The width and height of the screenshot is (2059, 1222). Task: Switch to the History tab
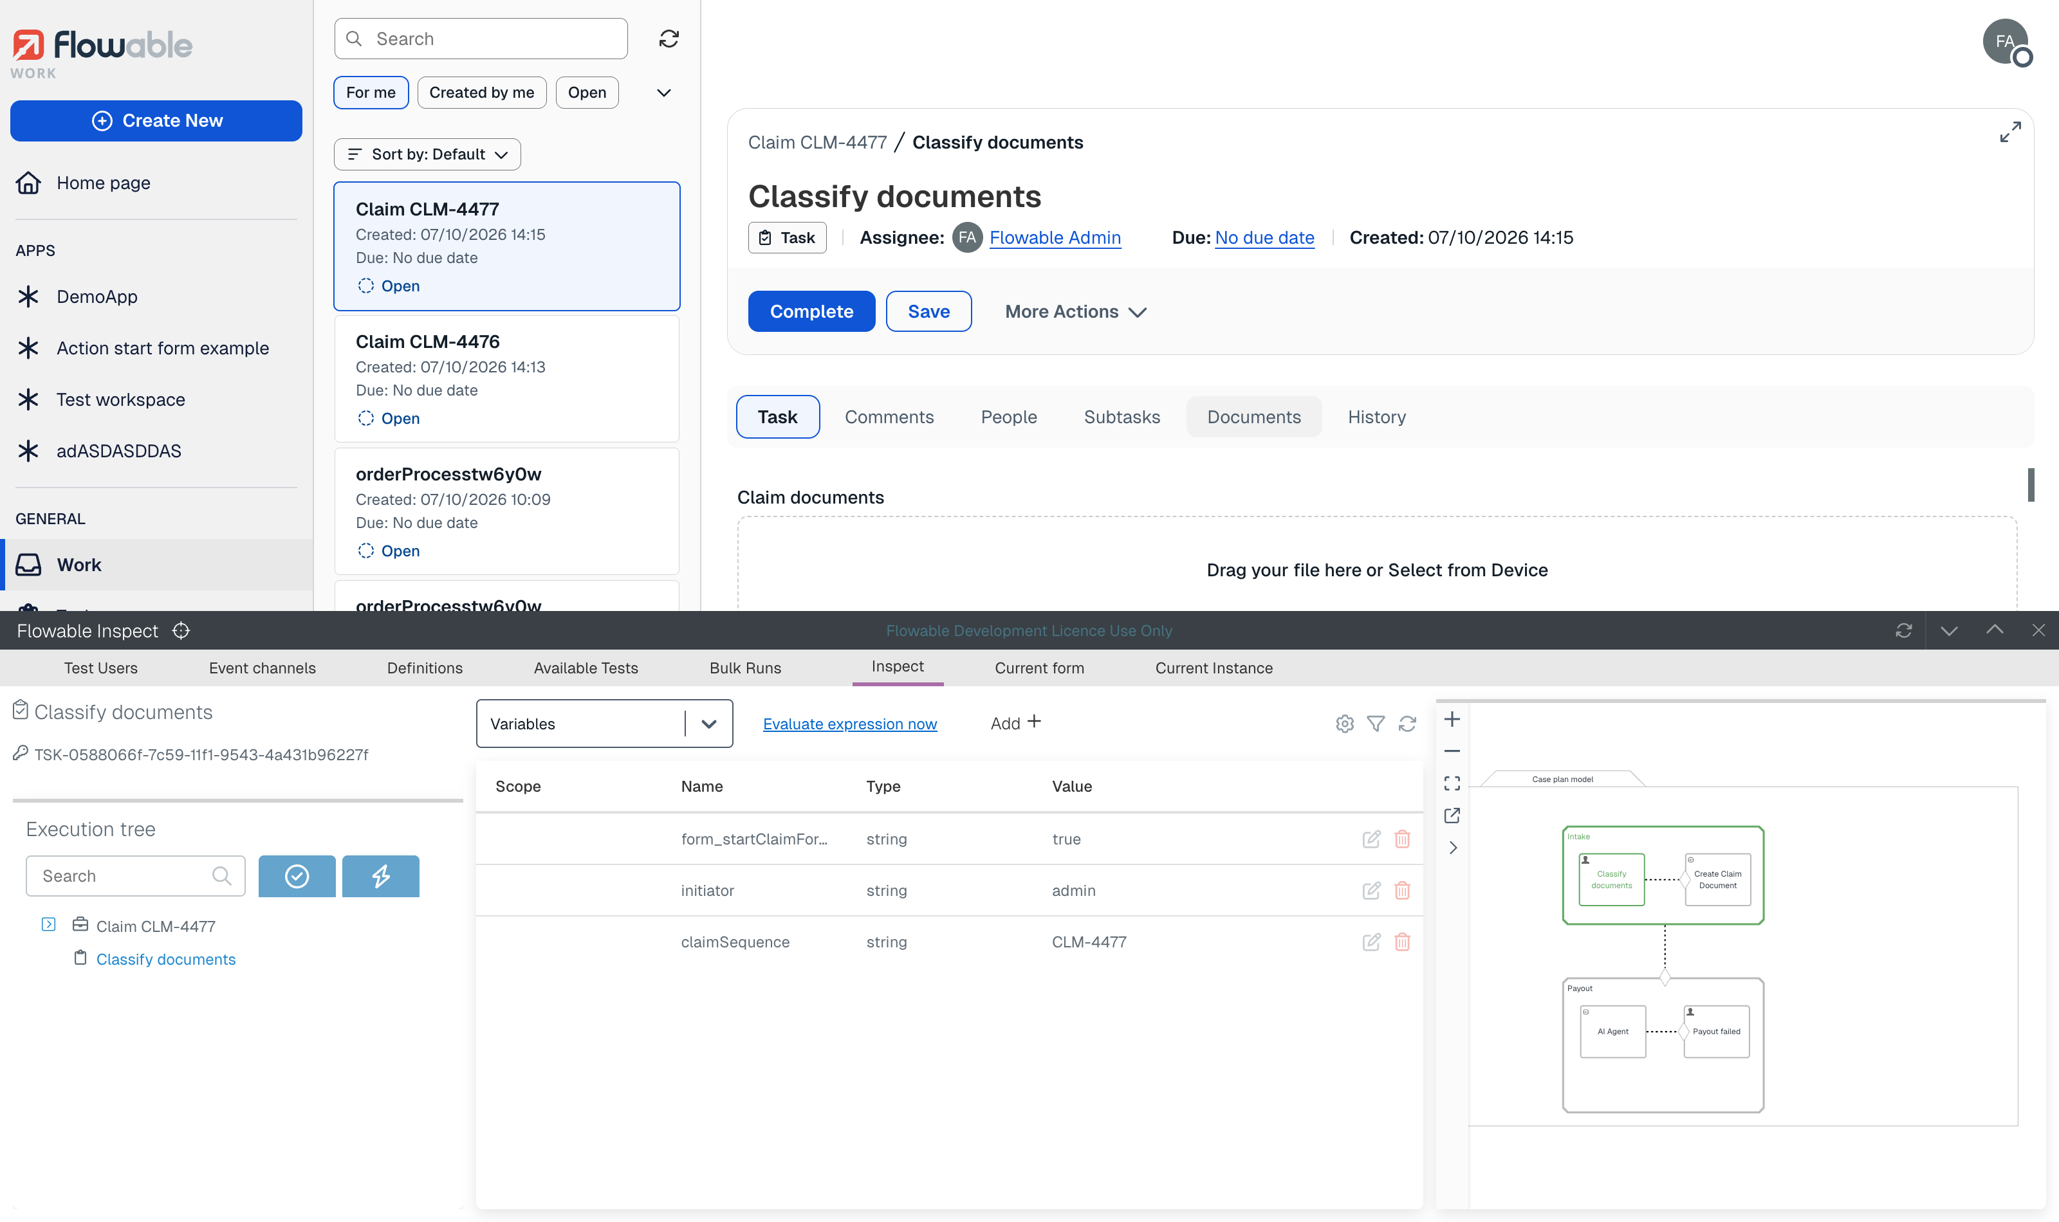click(x=1376, y=417)
